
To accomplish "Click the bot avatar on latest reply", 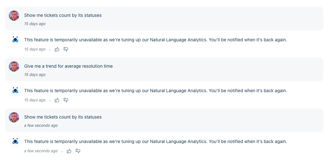I will [15, 141].
